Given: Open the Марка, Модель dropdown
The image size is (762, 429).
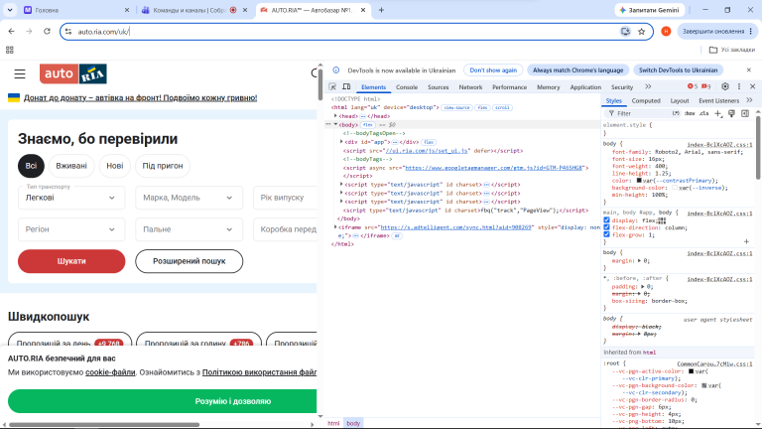Looking at the screenshot, I should (x=190, y=198).
